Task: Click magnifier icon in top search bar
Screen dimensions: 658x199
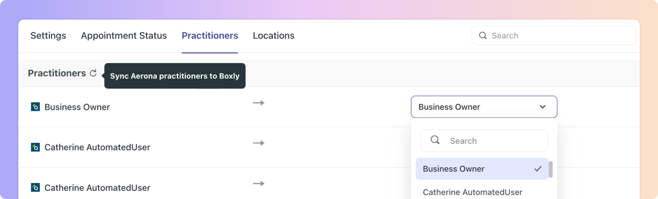Action: point(483,35)
